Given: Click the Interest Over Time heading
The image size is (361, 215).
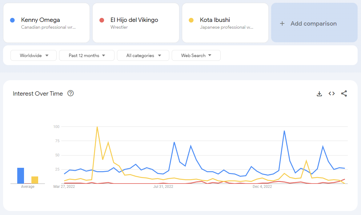Looking at the screenshot, I should [x=38, y=93].
